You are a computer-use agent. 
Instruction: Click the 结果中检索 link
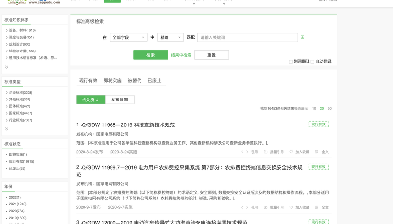point(181,55)
